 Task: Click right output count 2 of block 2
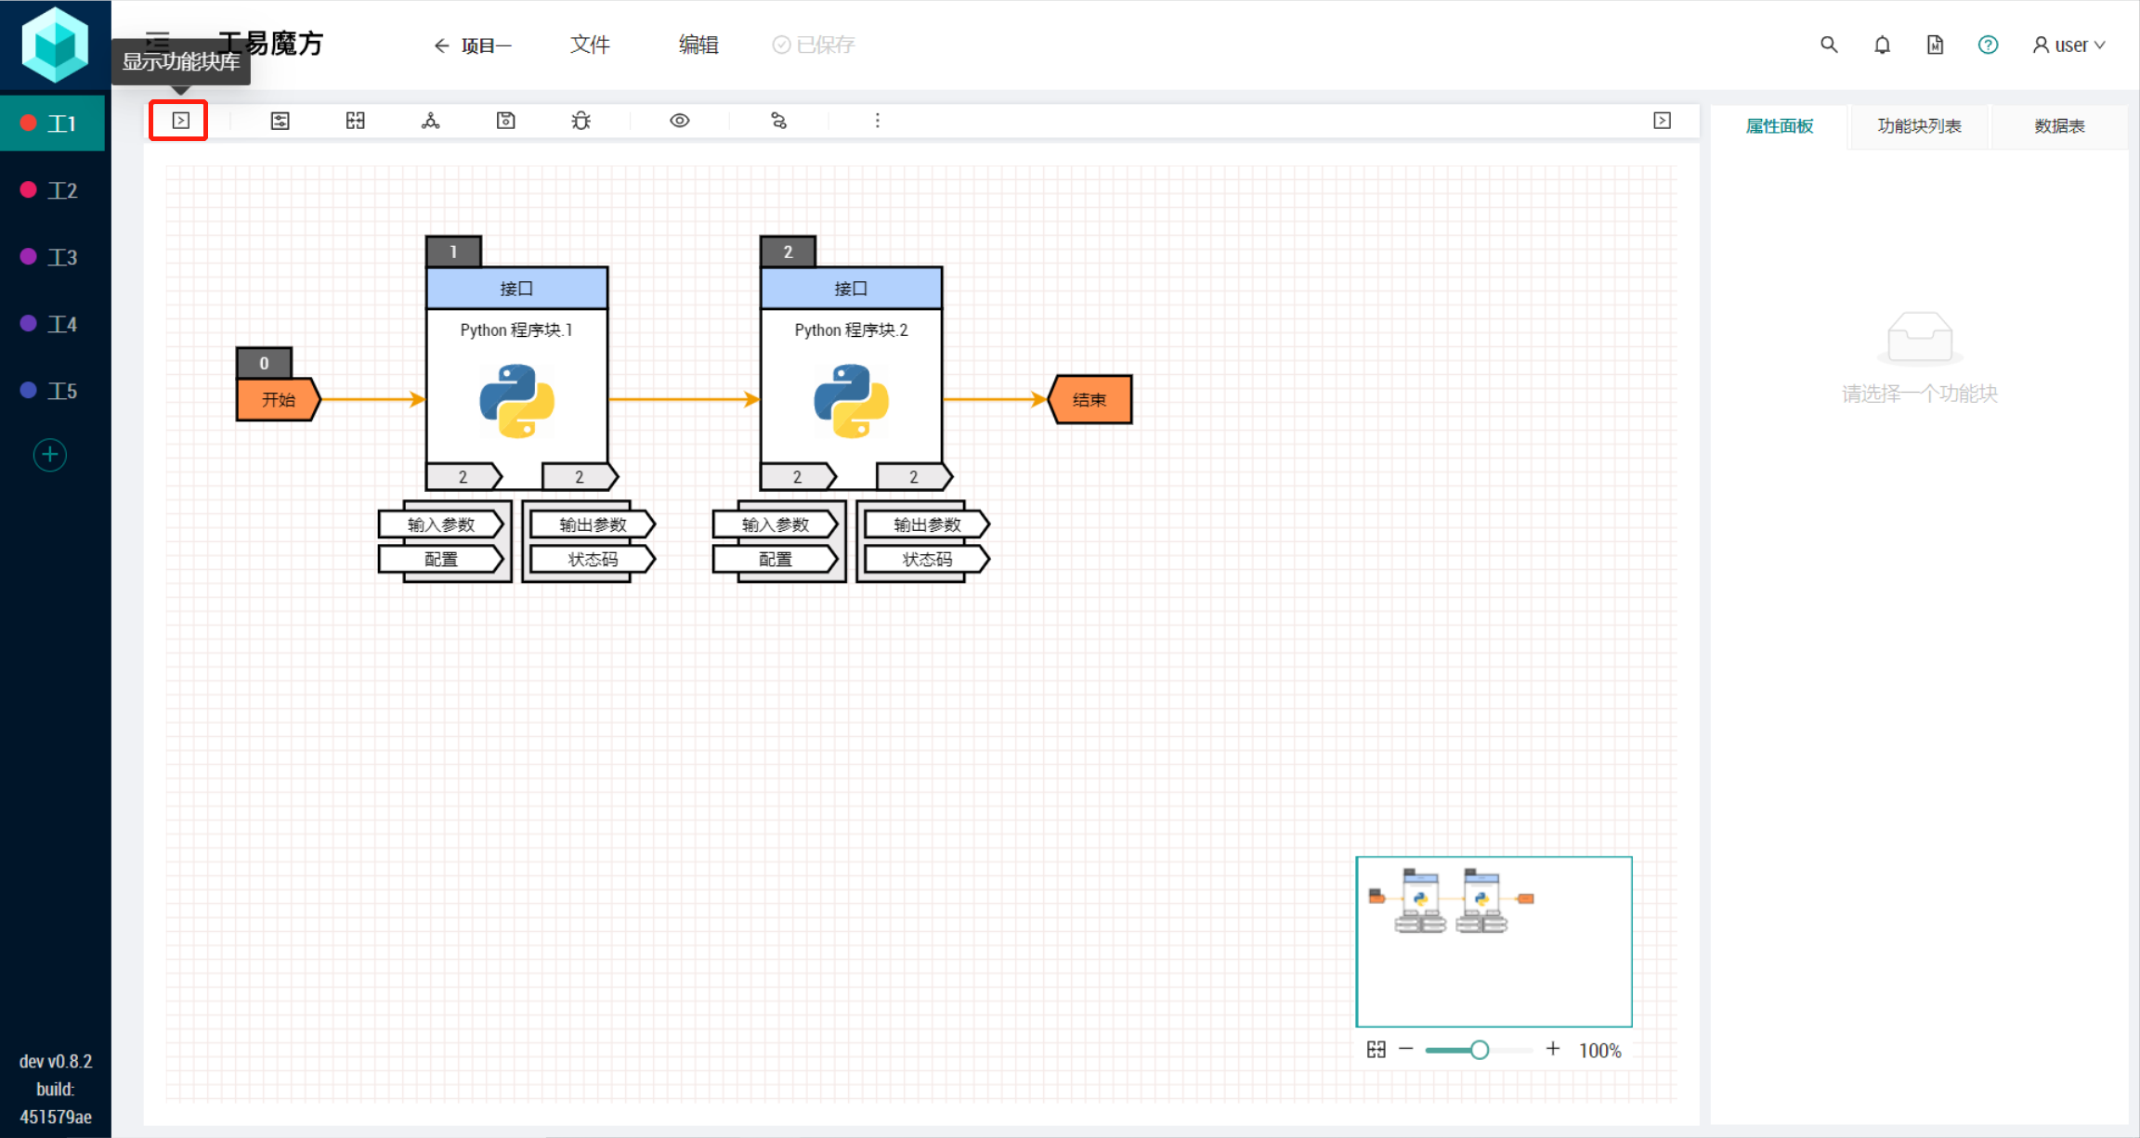pos(914,477)
